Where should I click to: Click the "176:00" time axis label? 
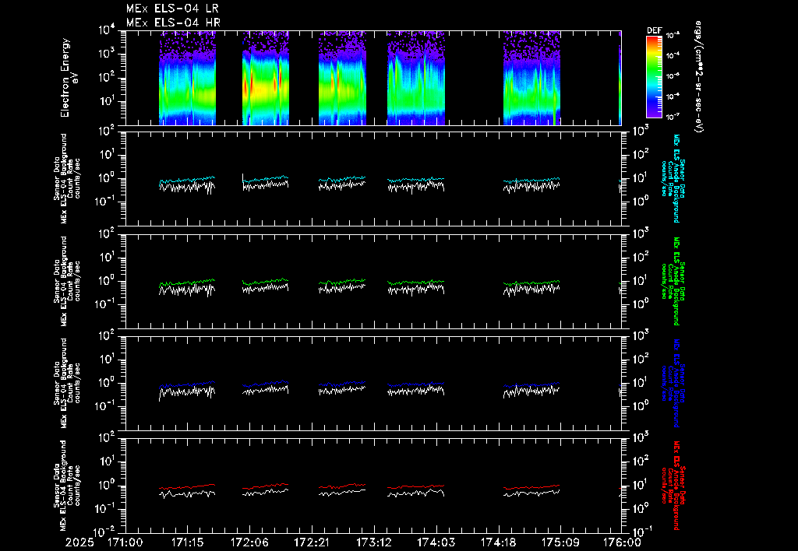pyautogui.click(x=623, y=543)
